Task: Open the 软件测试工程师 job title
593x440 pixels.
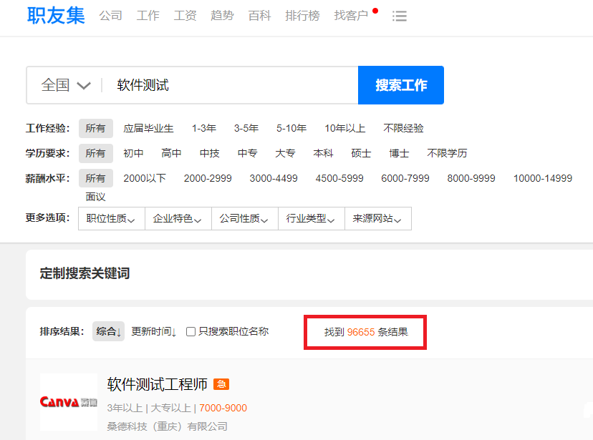Action: 158,384
